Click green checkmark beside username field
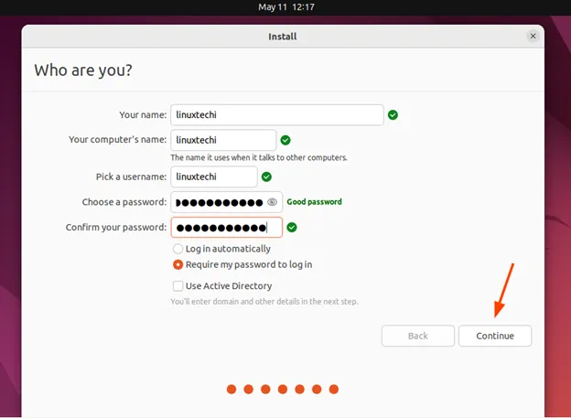Image resolution: width=571 pixels, height=418 pixels. pos(266,177)
